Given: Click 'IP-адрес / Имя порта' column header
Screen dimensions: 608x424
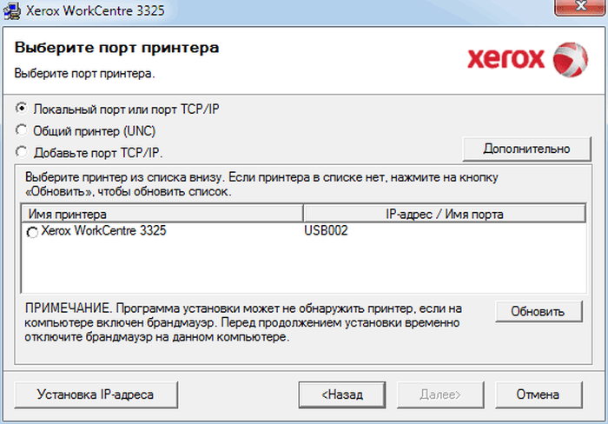Looking at the screenshot, I should [x=445, y=214].
